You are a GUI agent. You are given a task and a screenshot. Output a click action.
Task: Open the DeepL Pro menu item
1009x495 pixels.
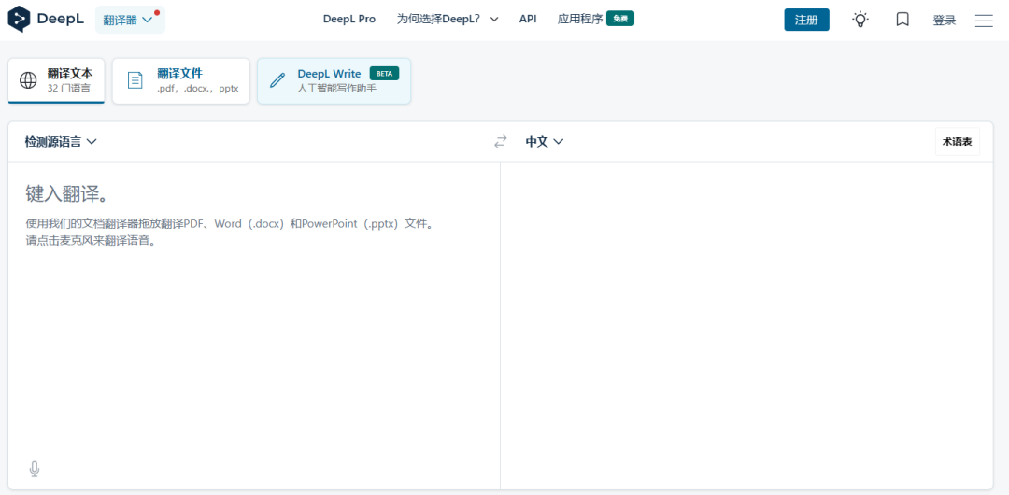click(348, 19)
